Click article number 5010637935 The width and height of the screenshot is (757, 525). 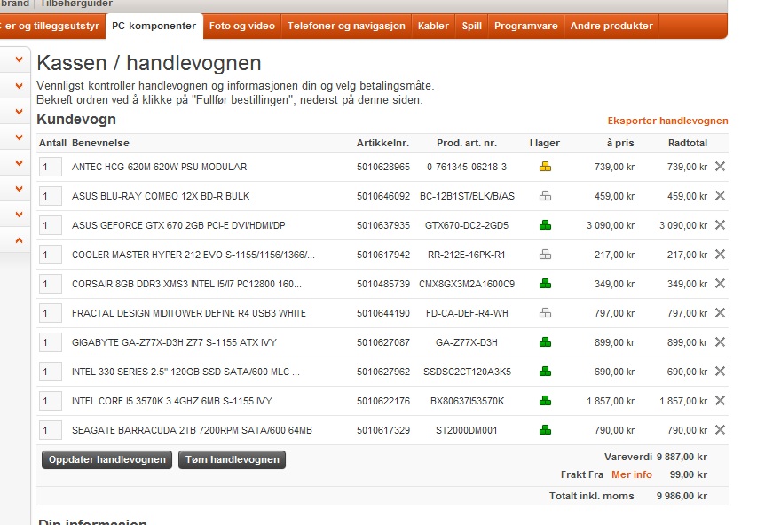click(x=383, y=225)
